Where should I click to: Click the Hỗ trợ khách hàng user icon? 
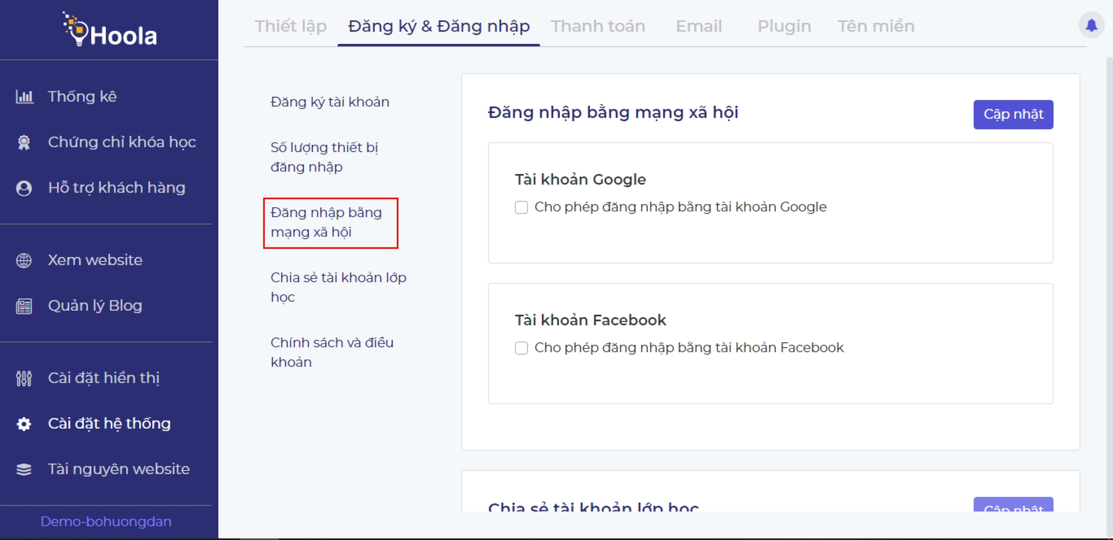pos(24,188)
